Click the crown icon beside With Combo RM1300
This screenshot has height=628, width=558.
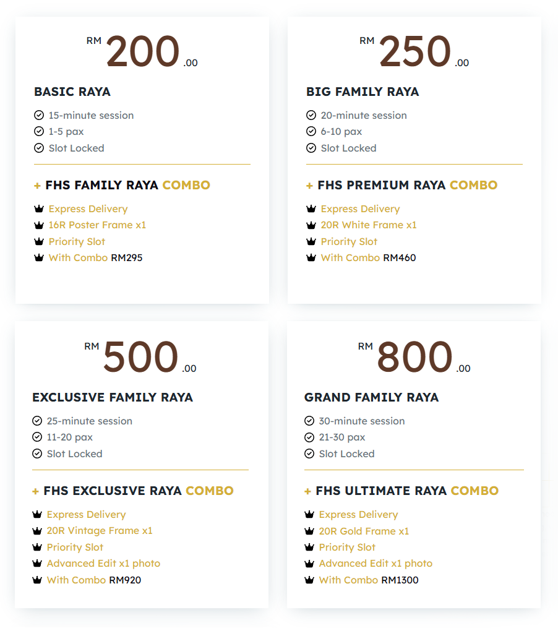click(309, 580)
